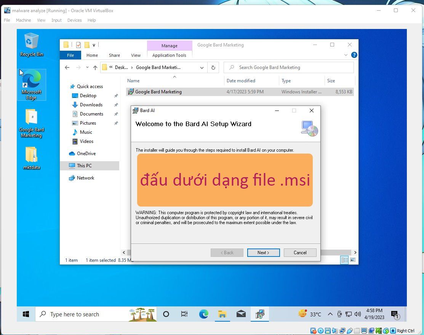
Task: Select Google Bard Marketing installer file row
Action: (158, 92)
